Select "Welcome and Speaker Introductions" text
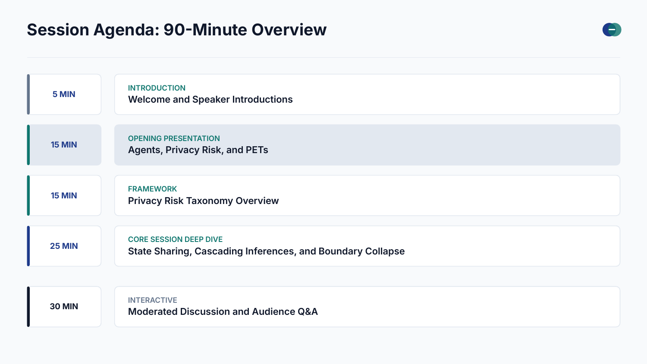647x364 pixels. point(210,100)
